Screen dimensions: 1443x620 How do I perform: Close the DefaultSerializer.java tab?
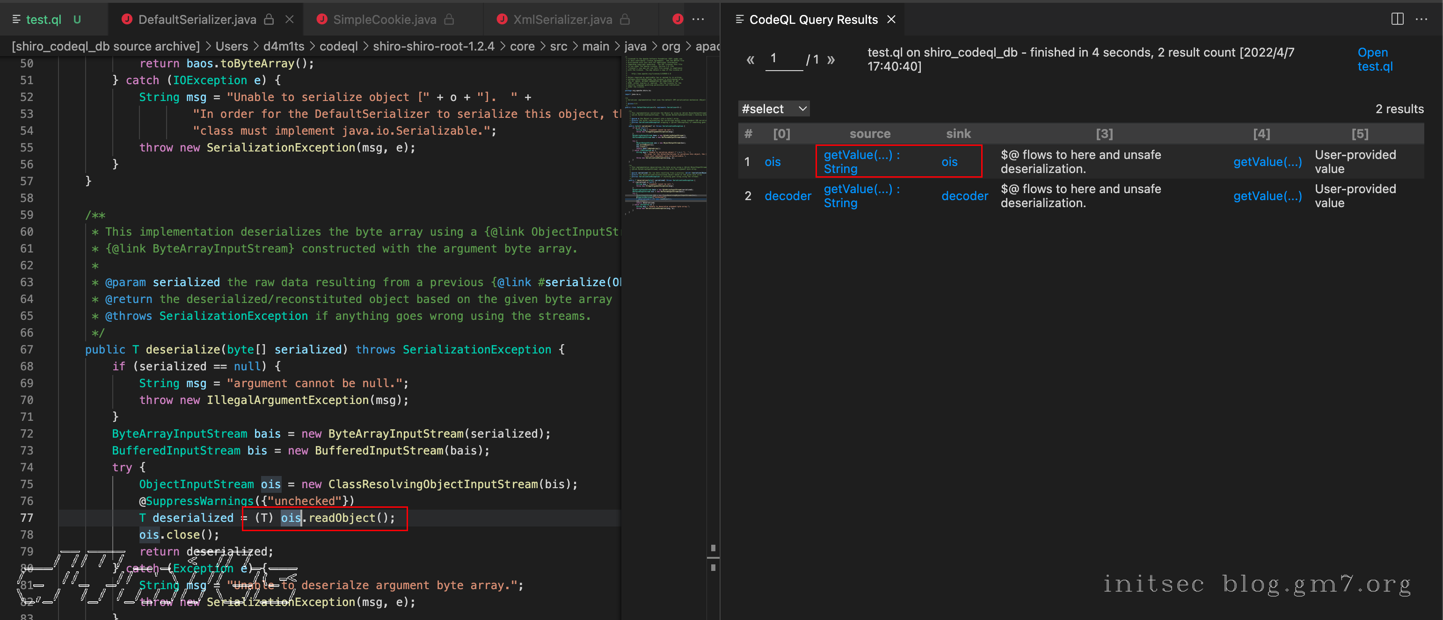[x=289, y=20]
